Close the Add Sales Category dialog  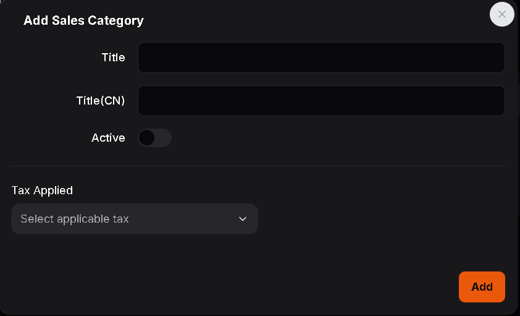(501, 14)
